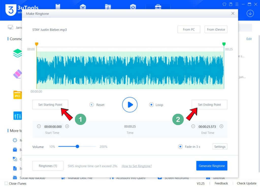Click the file name STAY Justin Bieber.mp3

coord(50,30)
